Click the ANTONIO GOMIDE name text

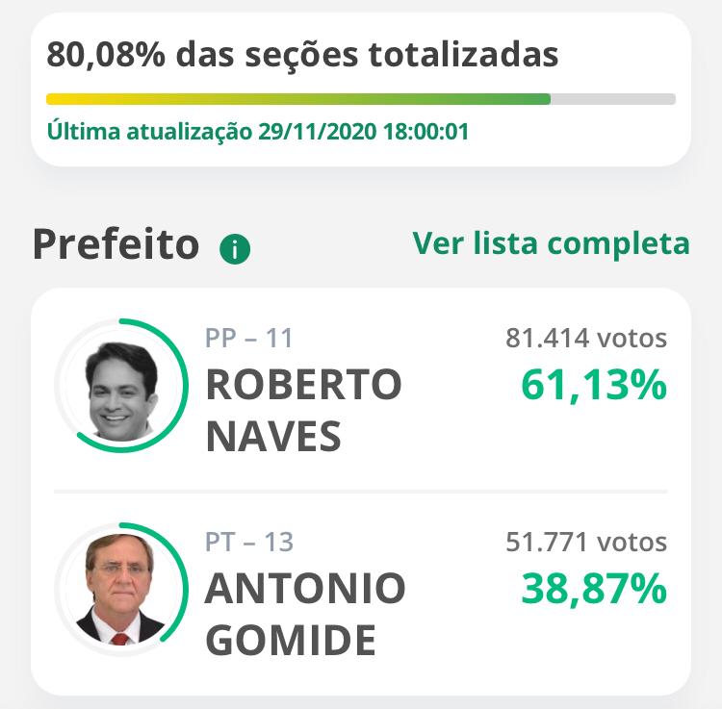pyautogui.click(x=305, y=614)
